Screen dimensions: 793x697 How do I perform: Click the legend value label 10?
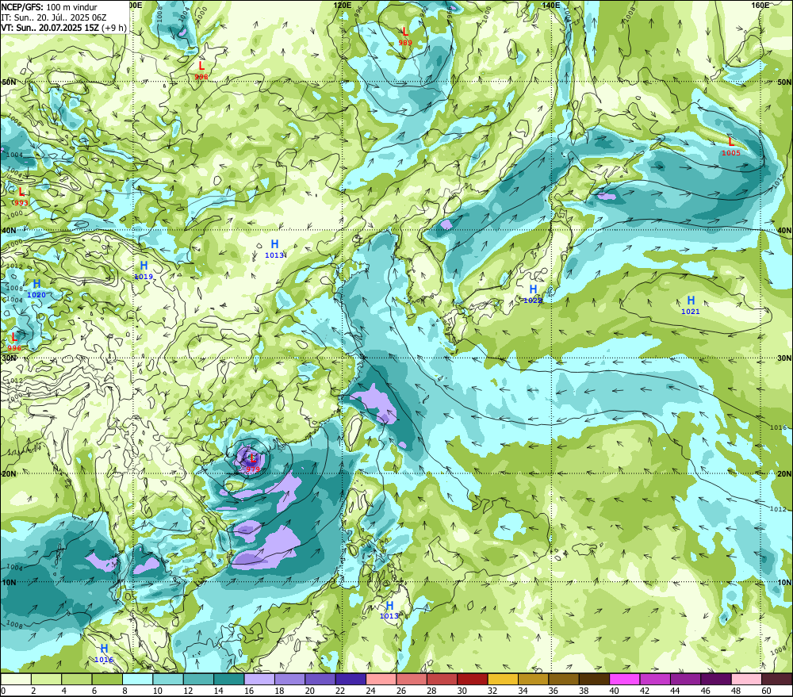click(158, 691)
